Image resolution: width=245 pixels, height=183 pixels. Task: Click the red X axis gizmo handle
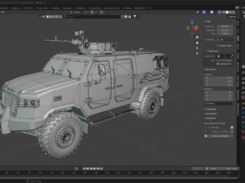pyautogui.click(x=196, y=29)
